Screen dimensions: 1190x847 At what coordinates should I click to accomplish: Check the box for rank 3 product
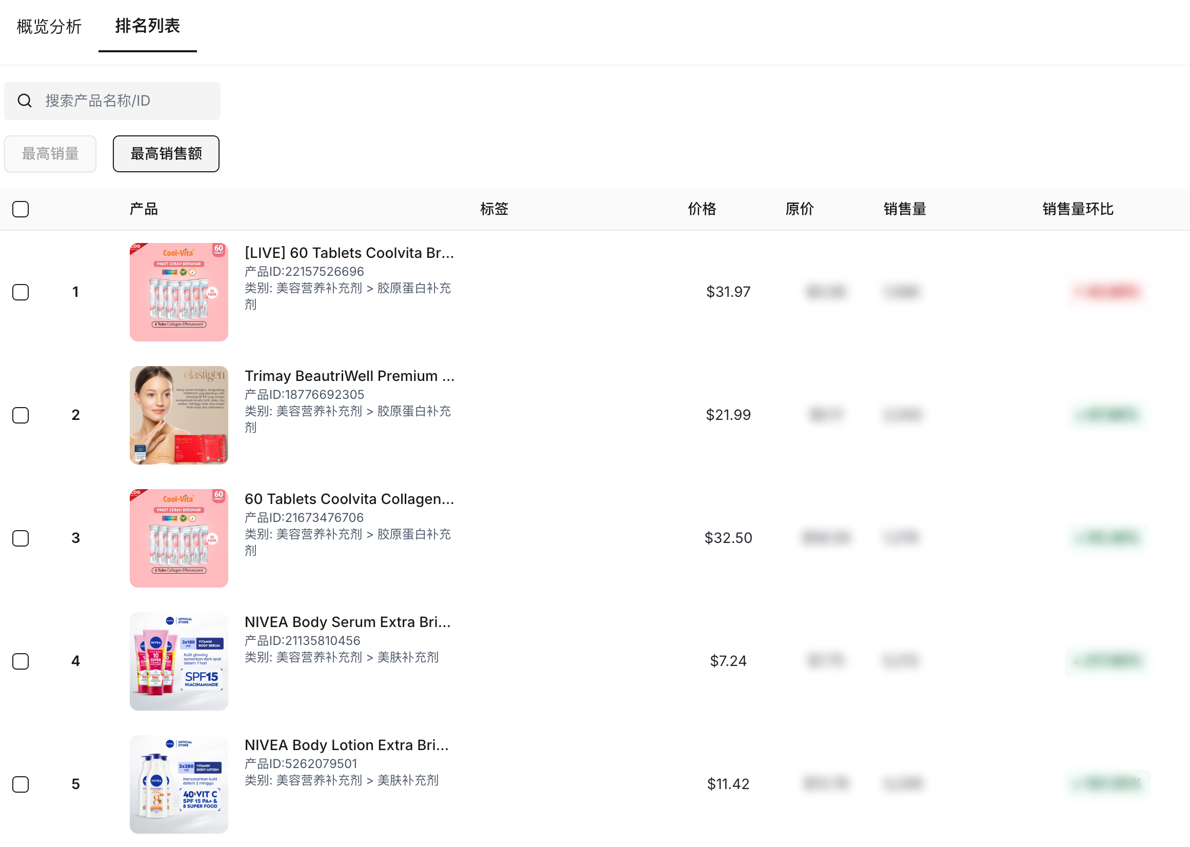pos(21,538)
